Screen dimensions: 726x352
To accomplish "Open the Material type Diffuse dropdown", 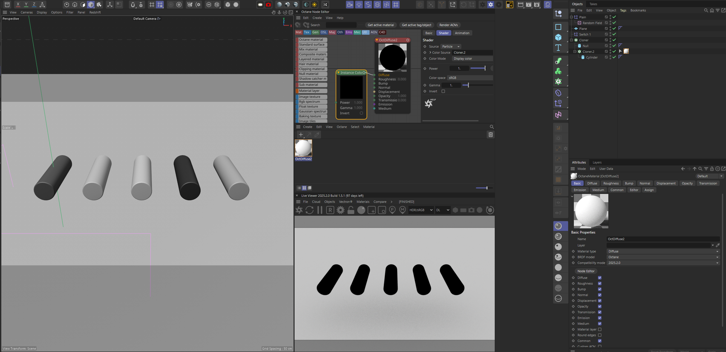I will click(663, 251).
